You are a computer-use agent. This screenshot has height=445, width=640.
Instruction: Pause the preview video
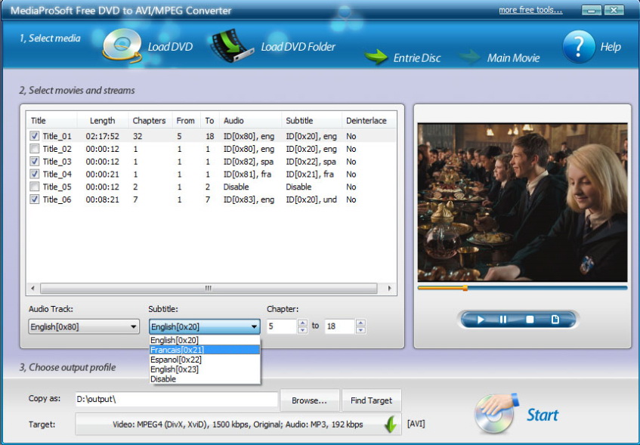503,320
